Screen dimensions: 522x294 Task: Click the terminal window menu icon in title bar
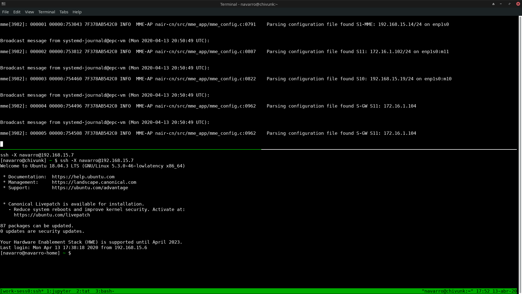pyautogui.click(x=4, y=4)
